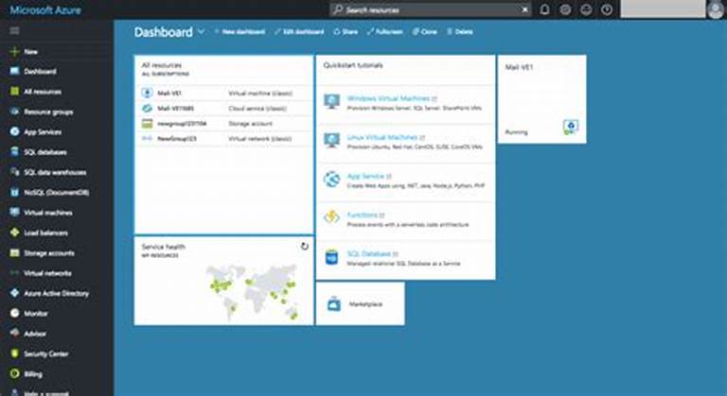Click Security Center shield icon

point(14,353)
